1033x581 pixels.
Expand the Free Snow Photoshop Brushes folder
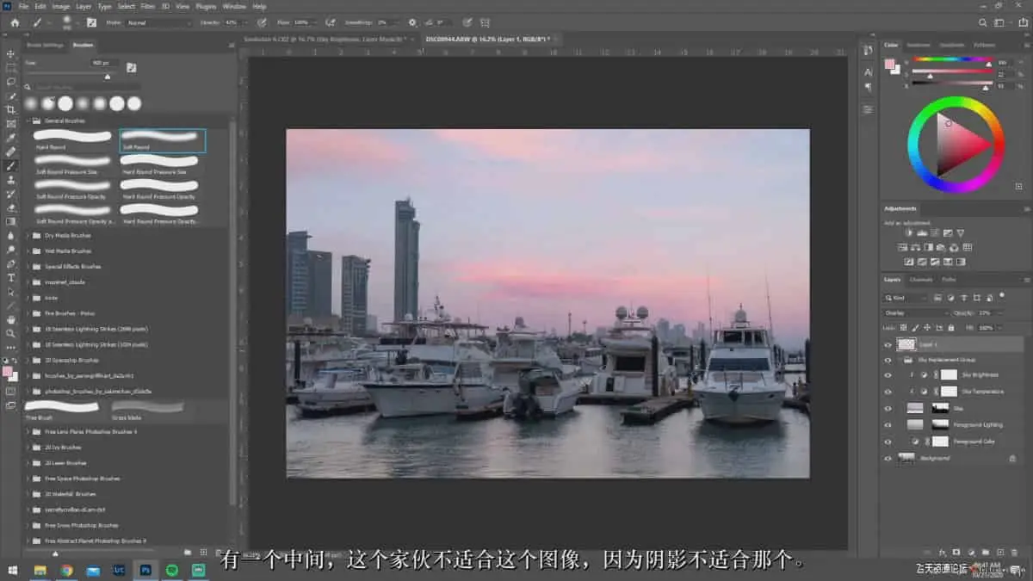(28, 525)
